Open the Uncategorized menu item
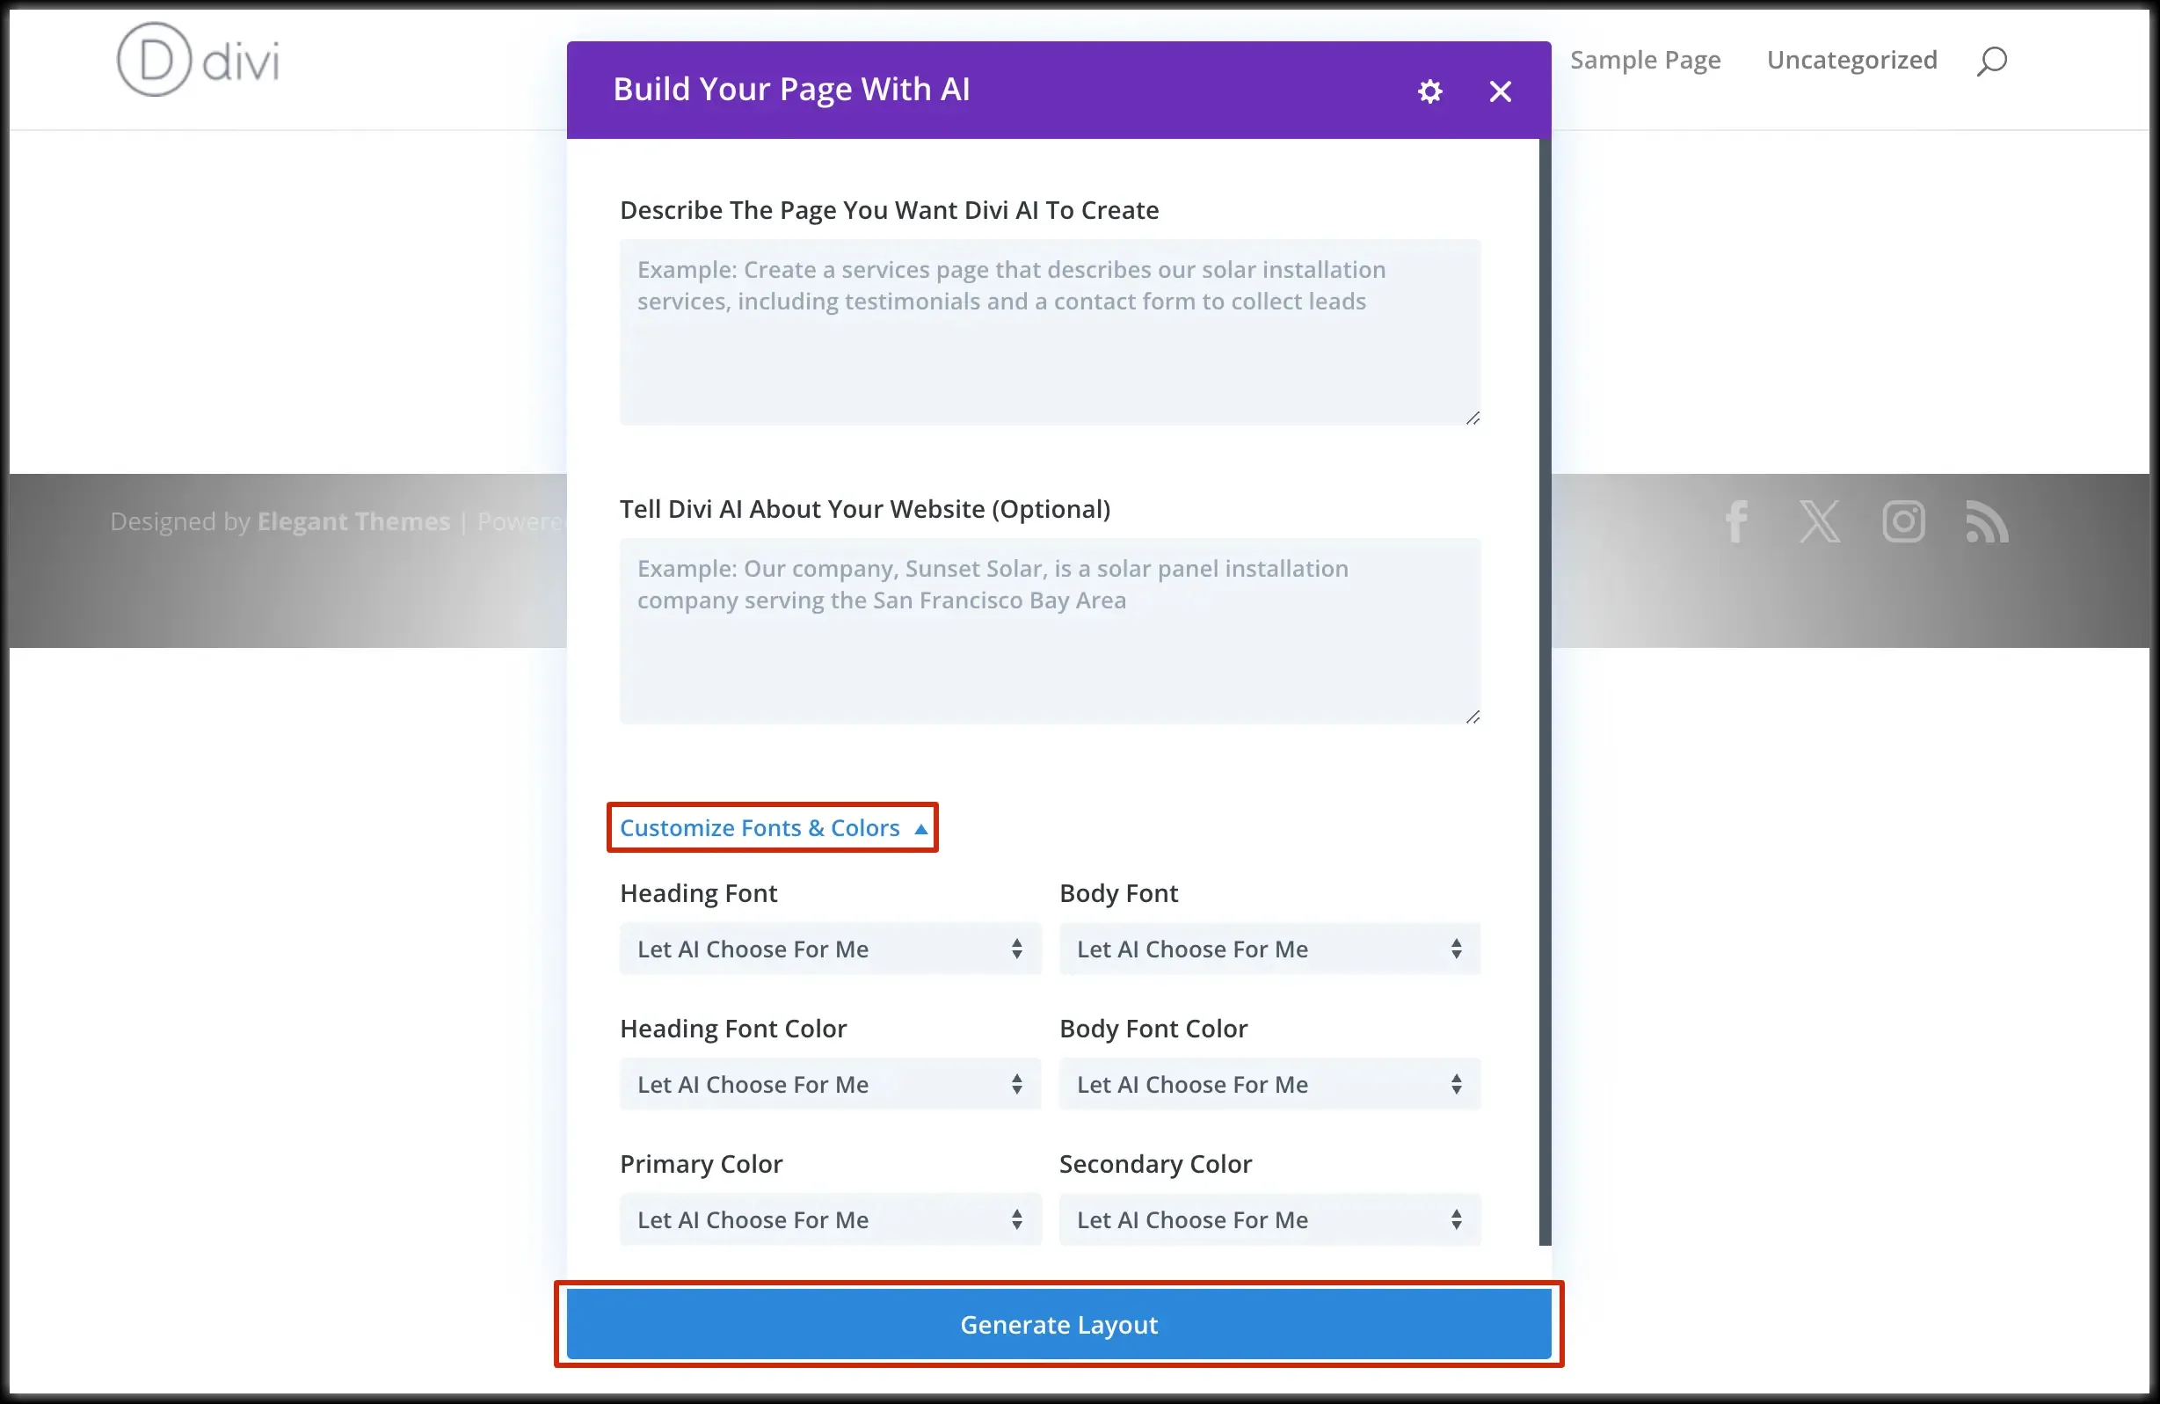The width and height of the screenshot is (2160, 1404). (1852, 60)
